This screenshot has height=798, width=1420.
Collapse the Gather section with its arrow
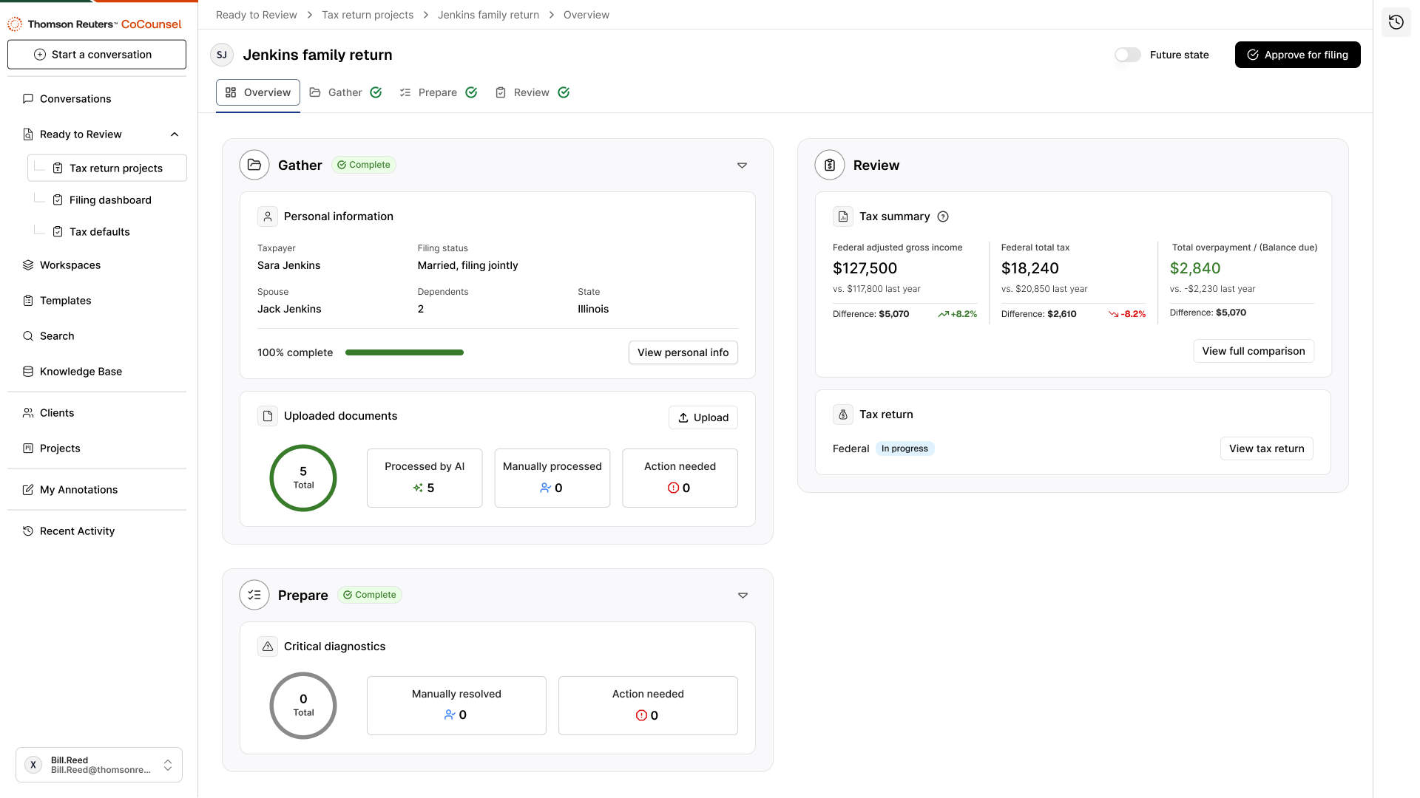(742, 166)
